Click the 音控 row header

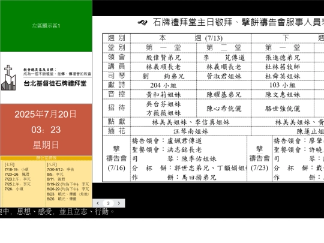116,94
